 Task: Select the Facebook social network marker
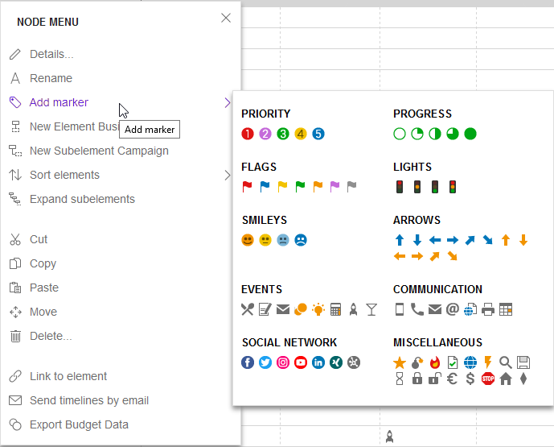click(x=248, y=362)
